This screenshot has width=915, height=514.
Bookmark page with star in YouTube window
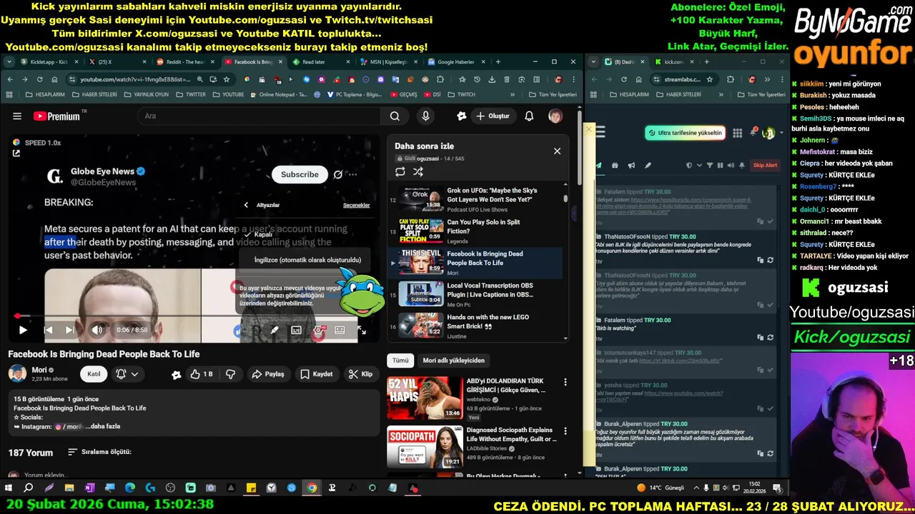227,79
